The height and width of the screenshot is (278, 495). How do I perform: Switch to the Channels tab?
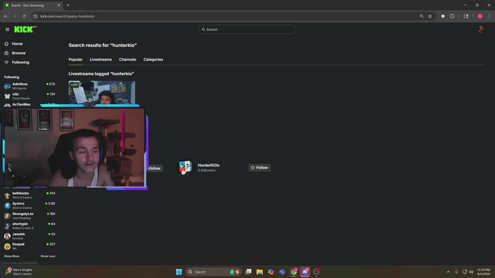click(128, 59)
